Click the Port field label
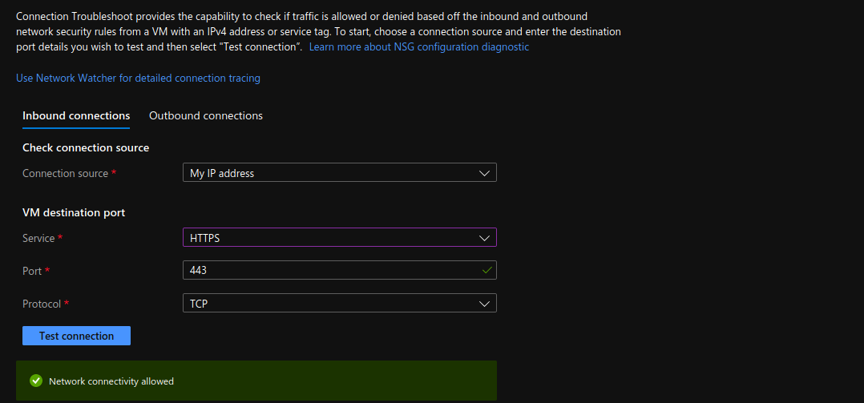Viewport: 864px width, 403px height. (32, 270)
